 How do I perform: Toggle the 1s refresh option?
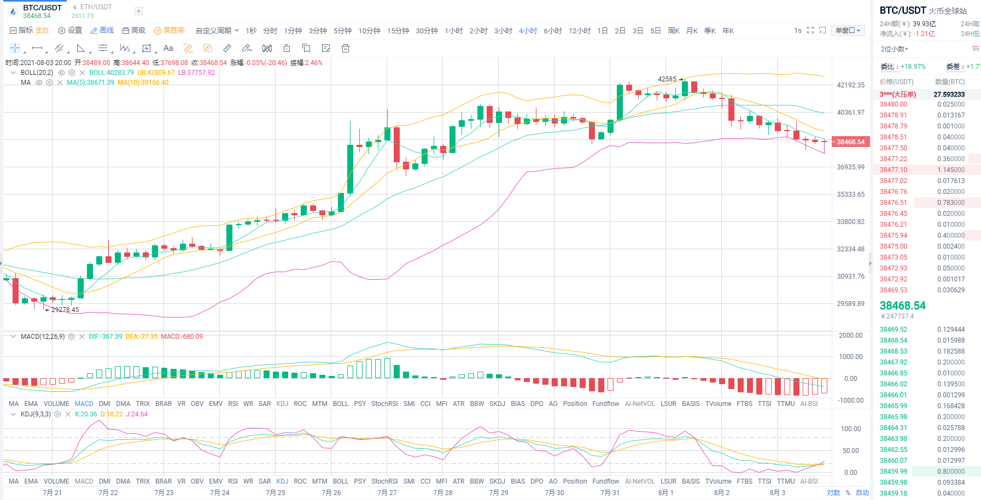coord(798,31)
